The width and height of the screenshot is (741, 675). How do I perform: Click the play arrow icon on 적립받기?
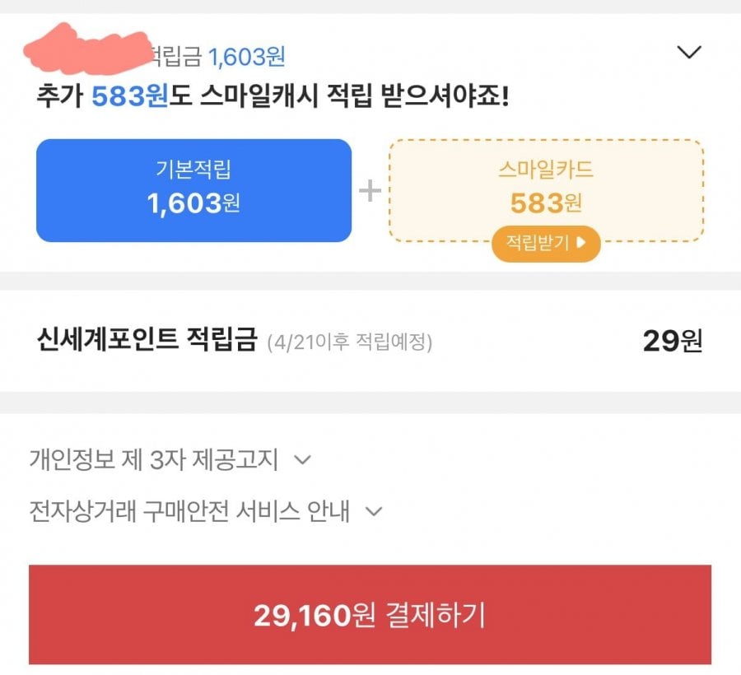(582, 242)
